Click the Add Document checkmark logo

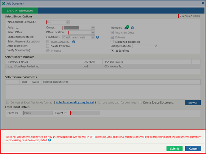[x=3, y=3]
